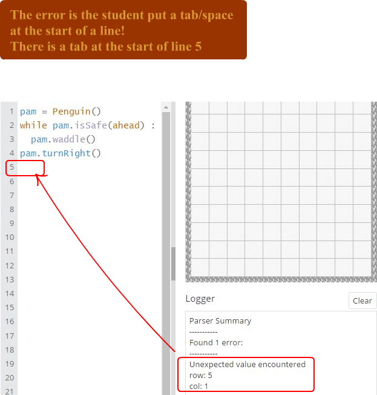
Task: Click 'col: 1' in the log
Action: [198, 386]
